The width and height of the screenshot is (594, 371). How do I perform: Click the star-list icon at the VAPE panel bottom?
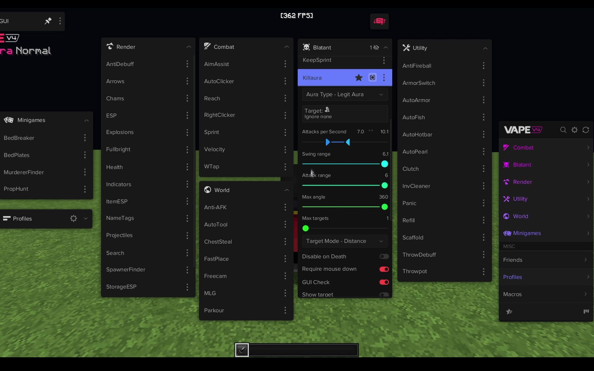pos(509,312)
